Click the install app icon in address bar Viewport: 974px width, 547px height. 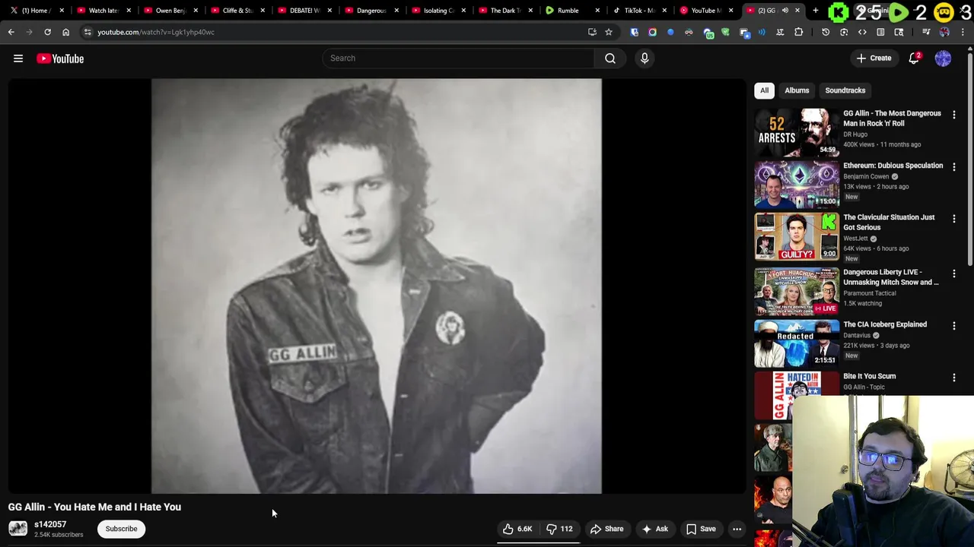(592, 32)
